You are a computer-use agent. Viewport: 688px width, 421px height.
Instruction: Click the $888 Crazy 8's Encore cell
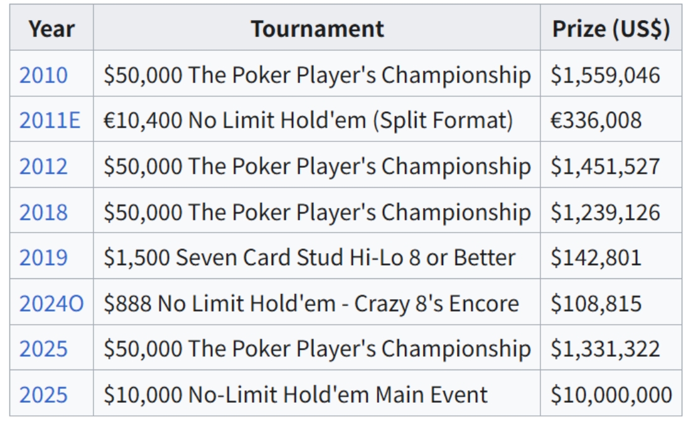[311, 303]
